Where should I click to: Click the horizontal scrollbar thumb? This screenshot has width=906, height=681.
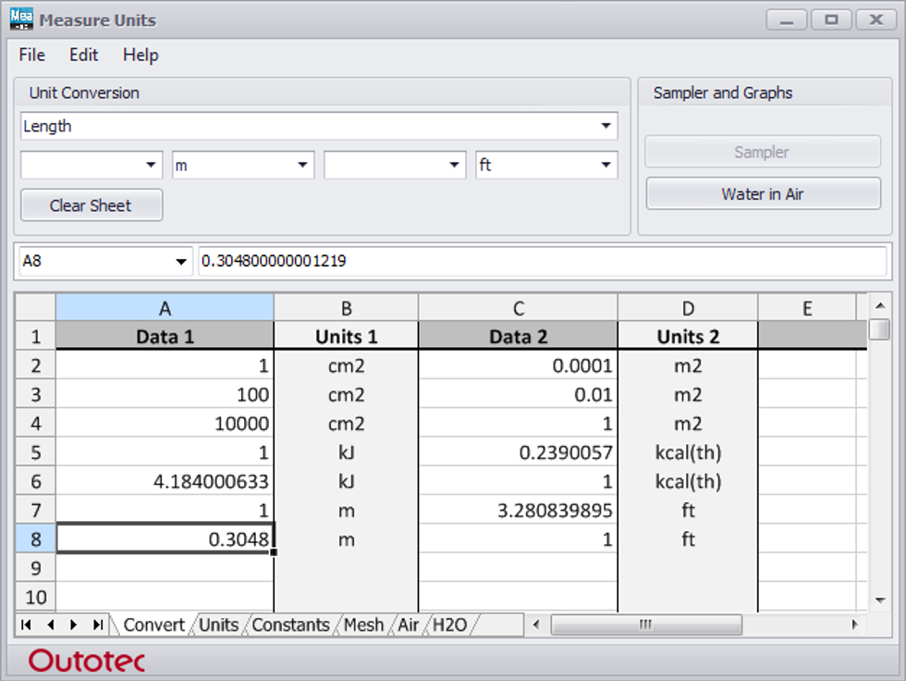tap(646, 625)
